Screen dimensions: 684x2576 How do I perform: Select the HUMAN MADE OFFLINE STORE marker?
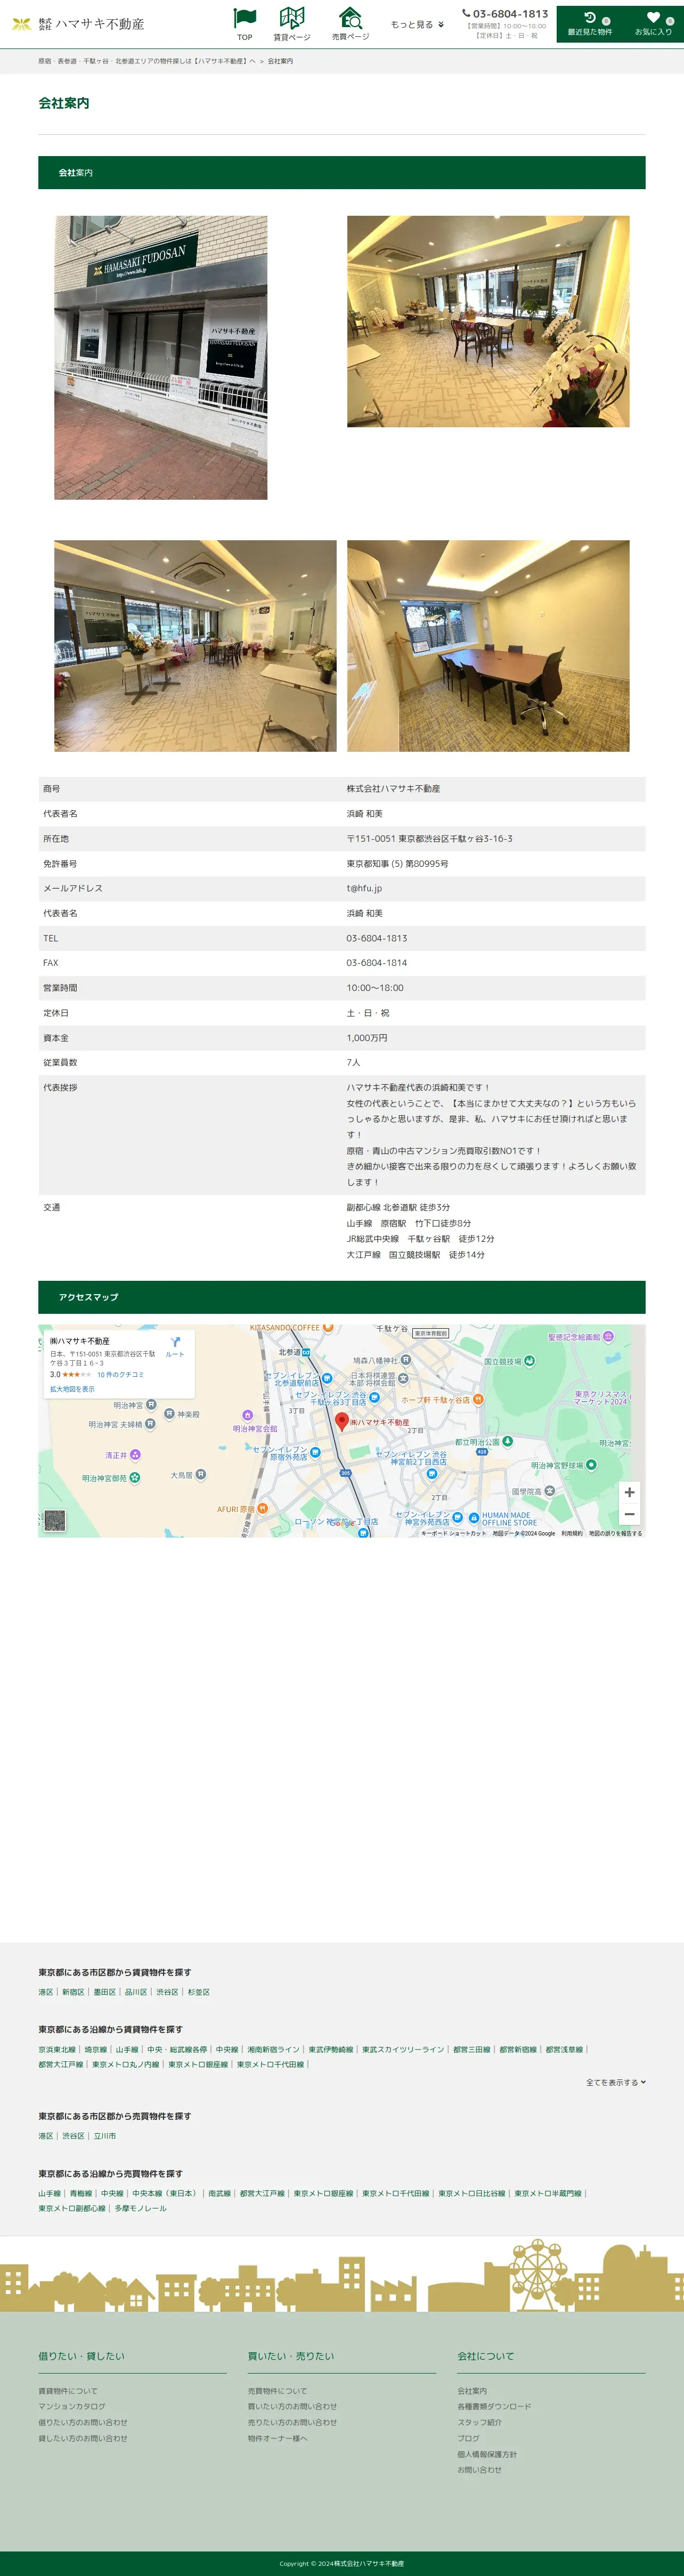click(473, 1517)
